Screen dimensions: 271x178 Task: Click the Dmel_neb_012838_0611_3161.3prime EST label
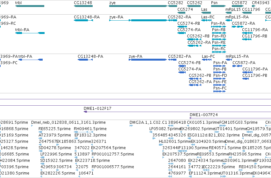click(68, 122)
